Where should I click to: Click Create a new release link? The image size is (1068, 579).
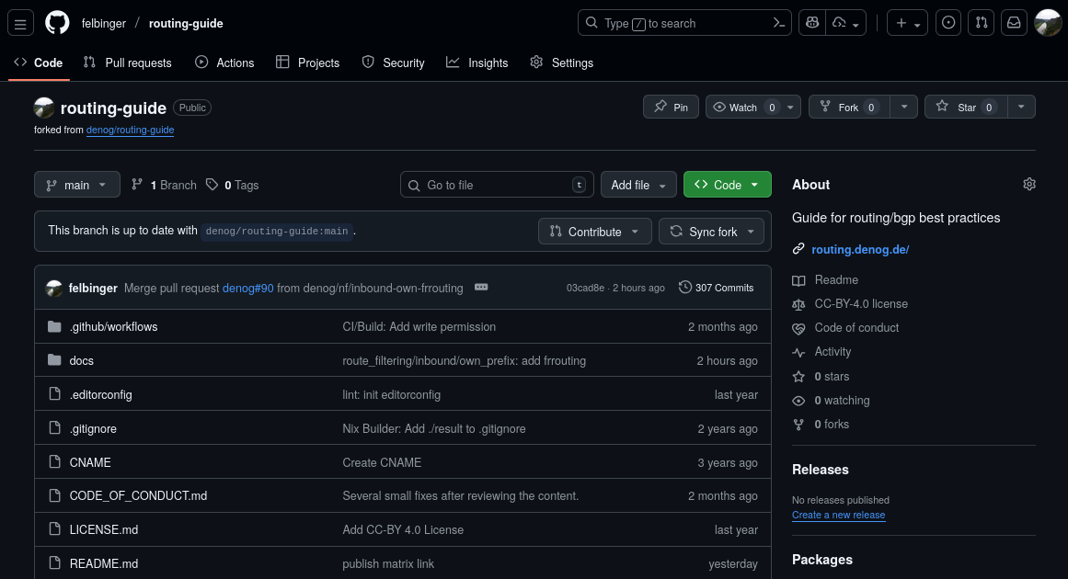[838, 515]
